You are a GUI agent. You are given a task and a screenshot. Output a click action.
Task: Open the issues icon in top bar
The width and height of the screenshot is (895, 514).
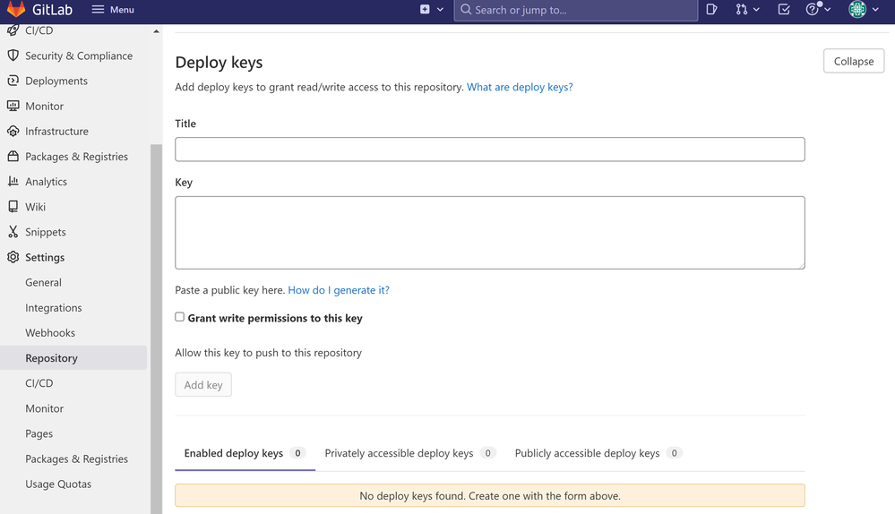[711, 9]
